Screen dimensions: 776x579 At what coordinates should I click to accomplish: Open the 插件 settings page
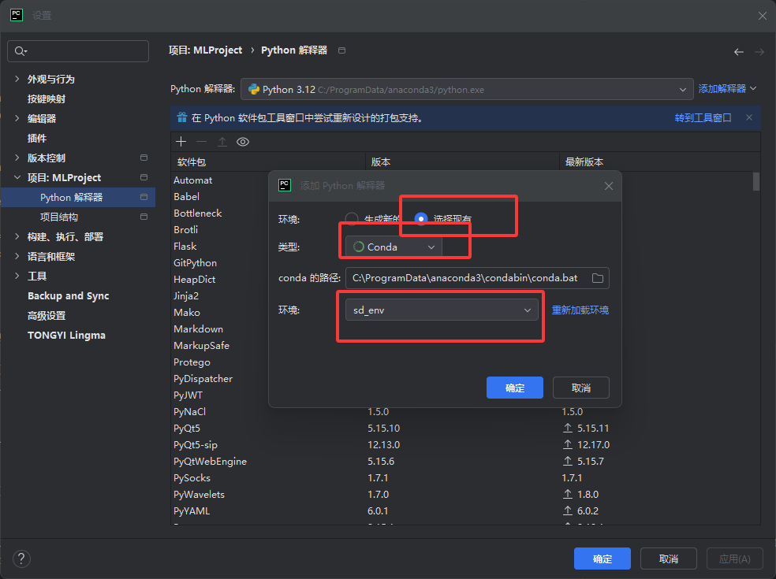click(37, 138)
